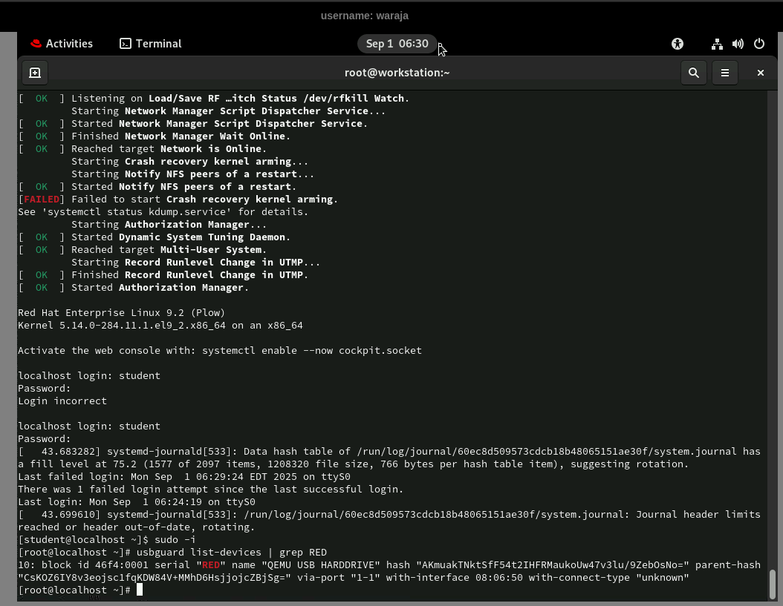Open the accessibility menu icon
Screen dimensions: 783x606
(677, 44)
